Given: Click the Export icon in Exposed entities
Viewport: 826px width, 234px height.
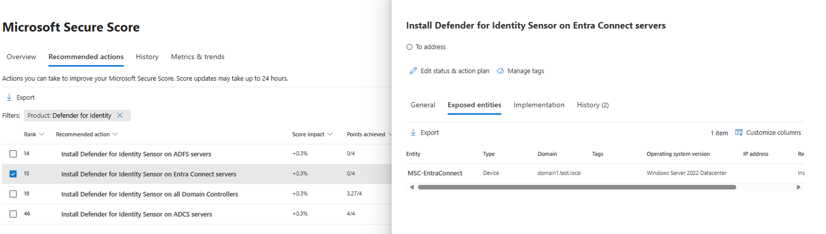Looking at the screenshot, I should click(x=413, y=133).
